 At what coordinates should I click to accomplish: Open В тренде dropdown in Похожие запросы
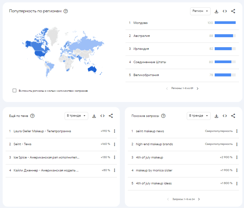198,116
